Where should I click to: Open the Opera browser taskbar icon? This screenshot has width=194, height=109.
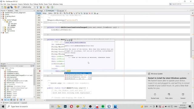(x=72, y=106)
